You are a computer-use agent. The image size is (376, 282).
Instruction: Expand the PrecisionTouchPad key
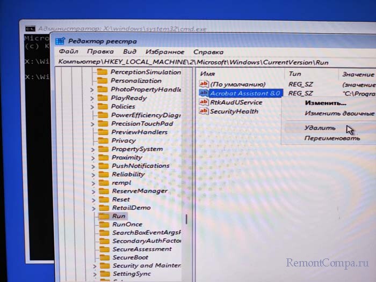pyautogui.click(x=92, y=124)
